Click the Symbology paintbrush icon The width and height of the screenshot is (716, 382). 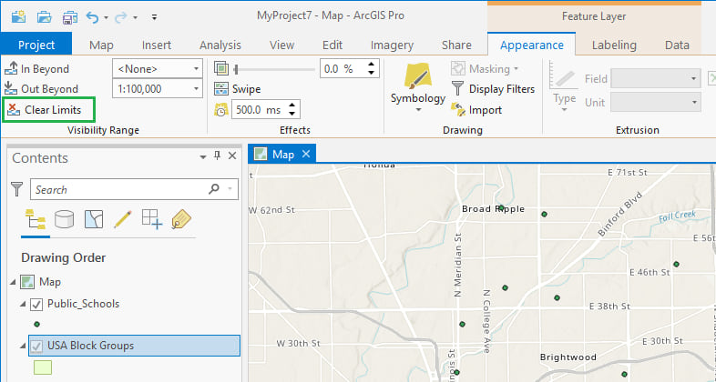tap(418, 77)
